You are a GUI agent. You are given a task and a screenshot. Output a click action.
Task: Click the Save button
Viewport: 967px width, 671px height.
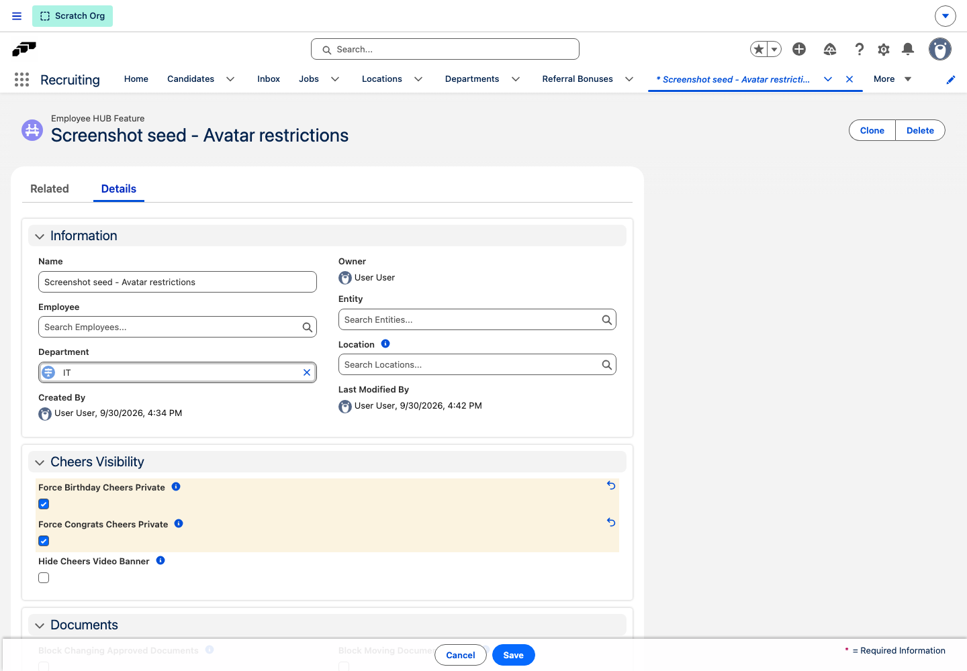click(514, 655)
